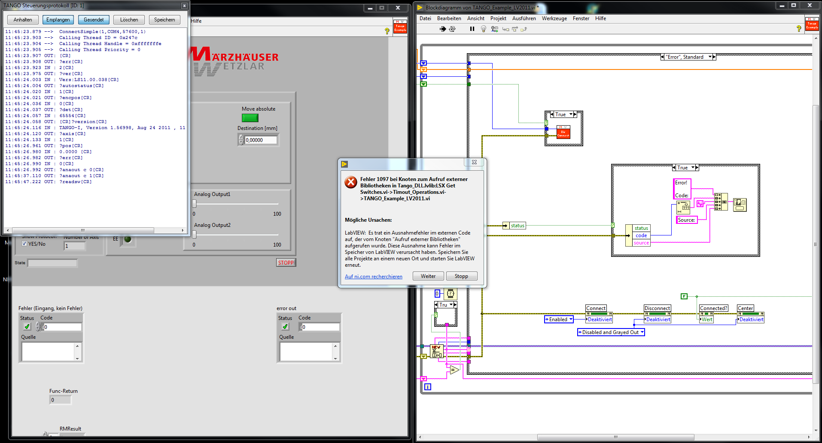The width and height of the screenshot is (822, 443).
Task: Toggle the Show Protocol YES/No checkbox
Action: [24, 244]
